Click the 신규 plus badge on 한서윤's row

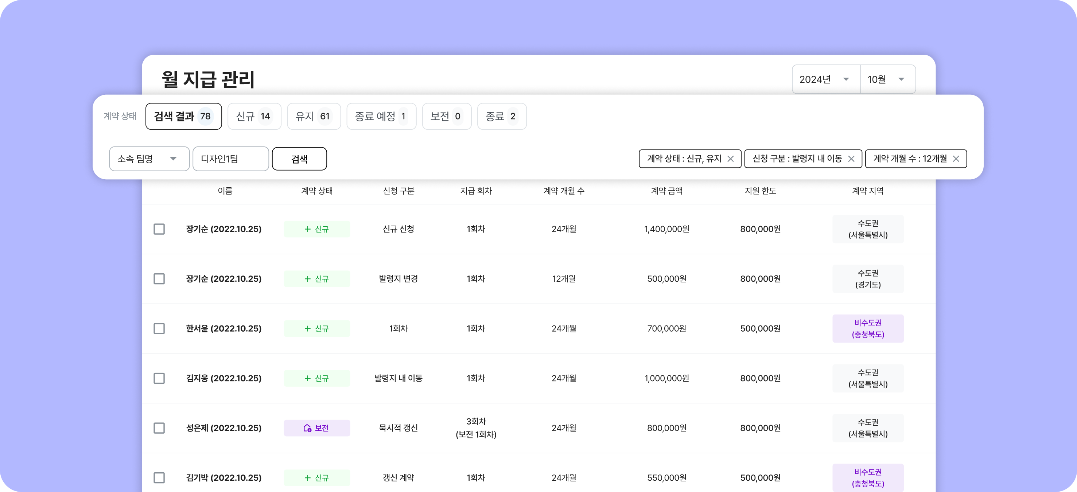pyautogui.click(x=316, y=329)
